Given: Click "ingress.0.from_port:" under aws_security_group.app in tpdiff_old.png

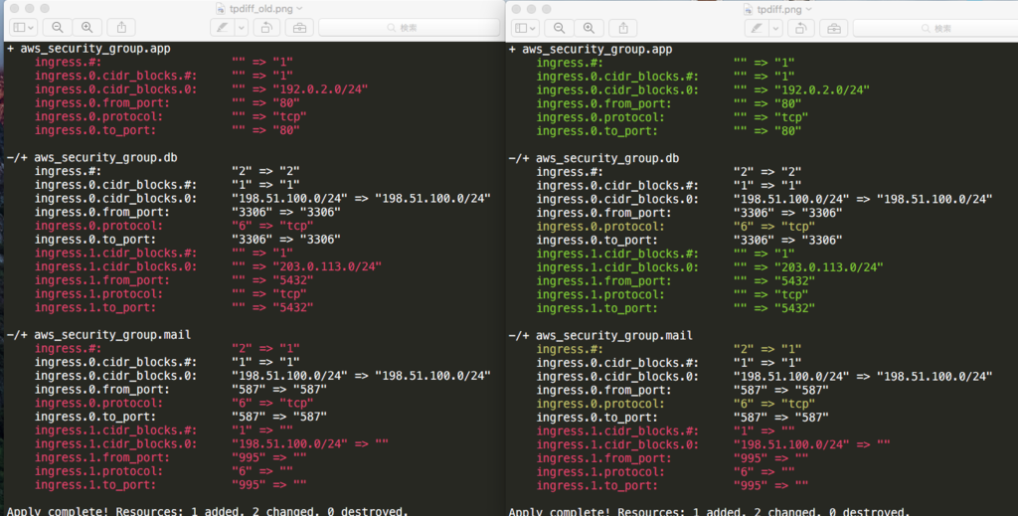Looking at the screenshot, I should coord(102,103).
